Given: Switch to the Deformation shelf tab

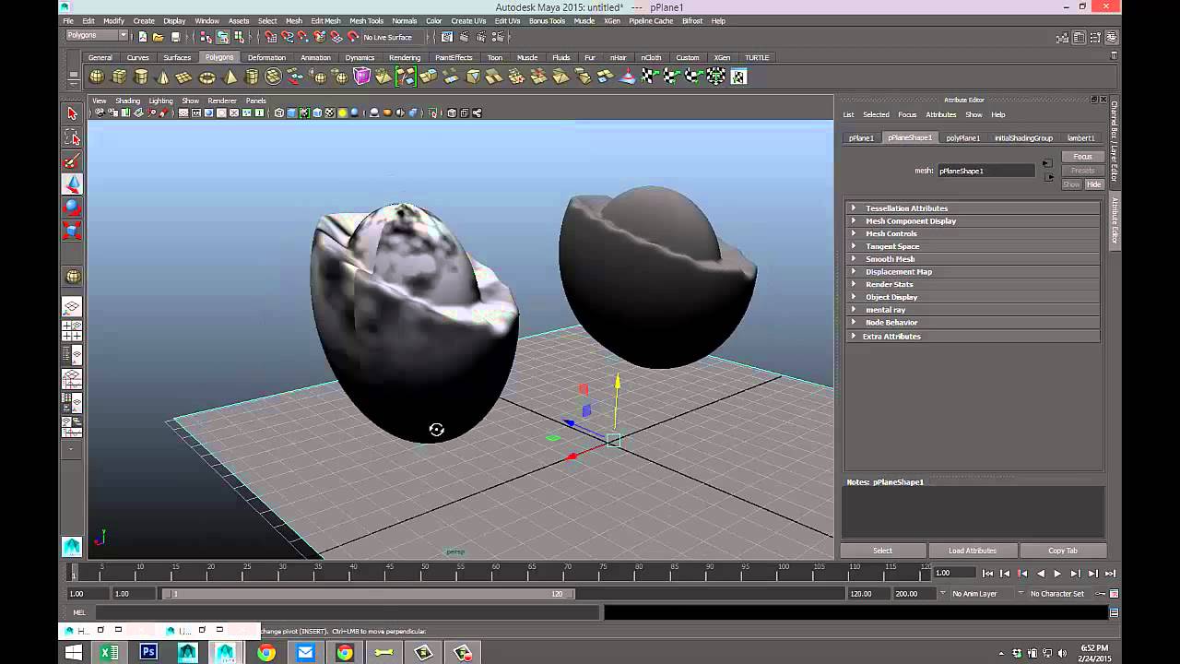Looking at the screenshot, I should (266, 57).
